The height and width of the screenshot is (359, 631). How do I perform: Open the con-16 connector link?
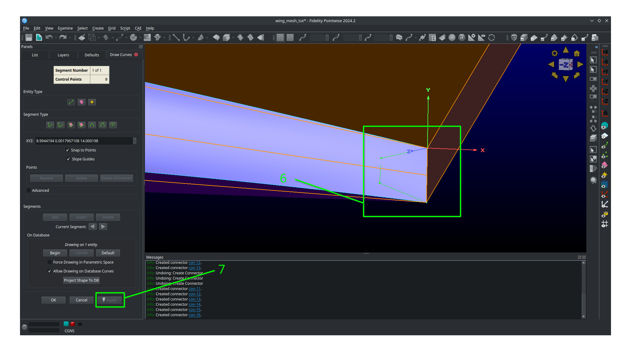pos(195,315)
